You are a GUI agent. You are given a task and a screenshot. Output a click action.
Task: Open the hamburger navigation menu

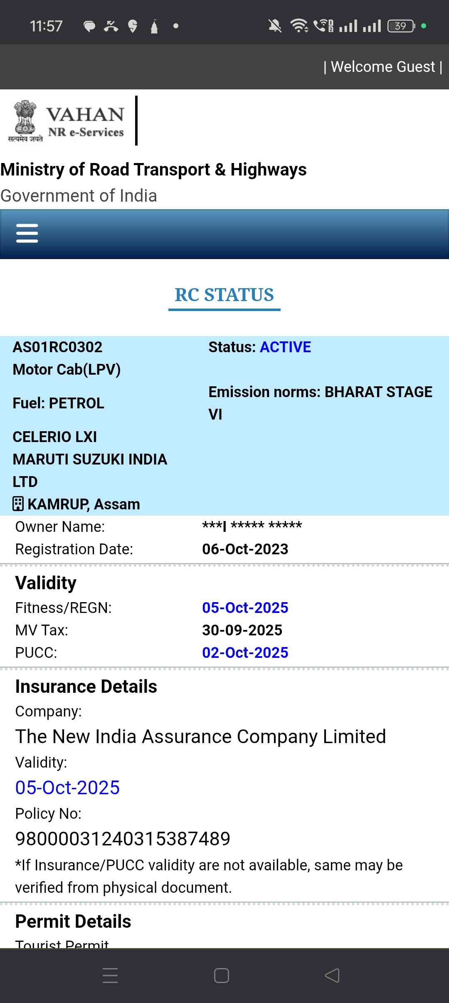(x=27, y=233)
